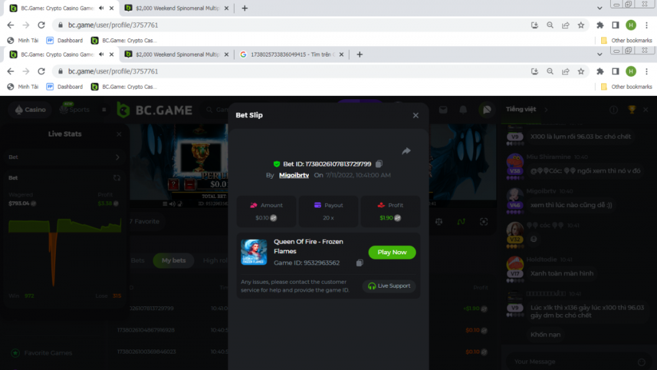Contact Live Support from bet slip
This screenshot has width=657, height=370.
(389, 286)
